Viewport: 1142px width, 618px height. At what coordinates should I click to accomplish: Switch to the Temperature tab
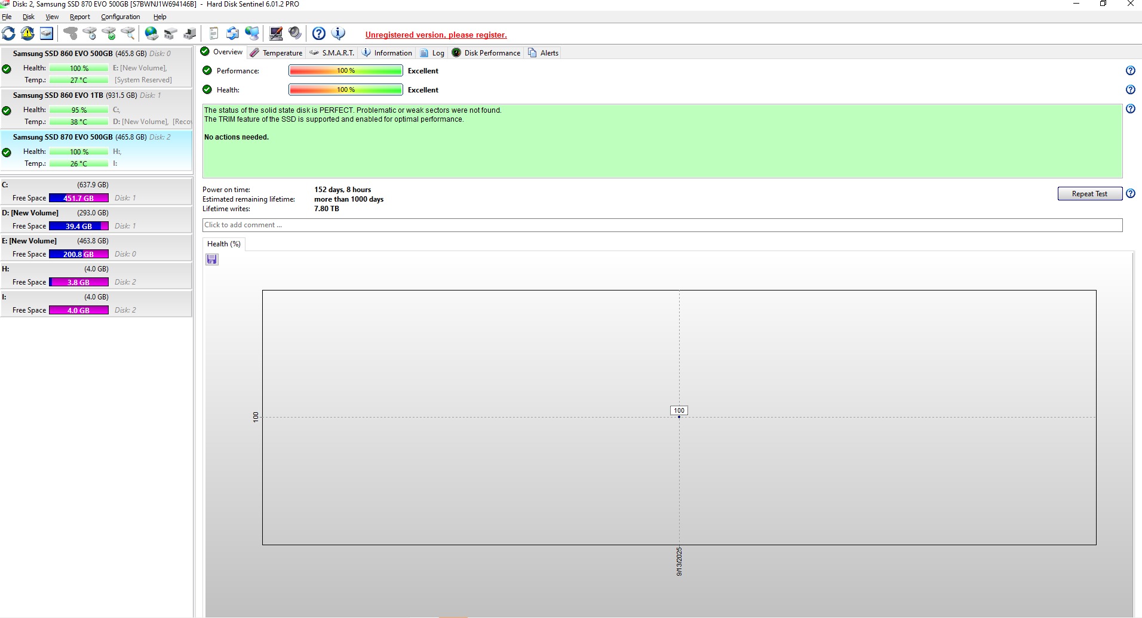276,52
